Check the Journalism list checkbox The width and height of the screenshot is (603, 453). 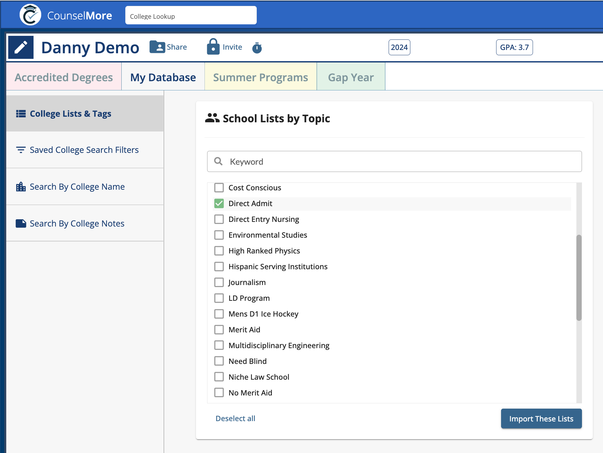(x=219, y=282)
